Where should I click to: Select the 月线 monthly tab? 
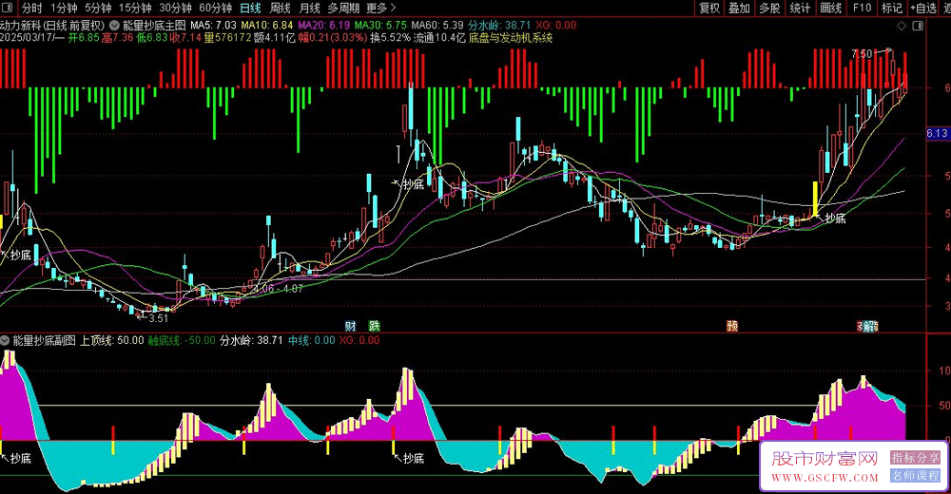click(x=310, y=8)
